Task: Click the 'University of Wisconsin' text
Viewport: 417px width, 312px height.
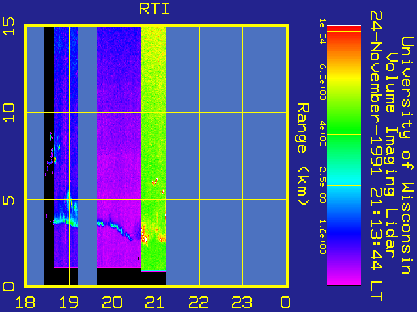Action: [407, 155]
